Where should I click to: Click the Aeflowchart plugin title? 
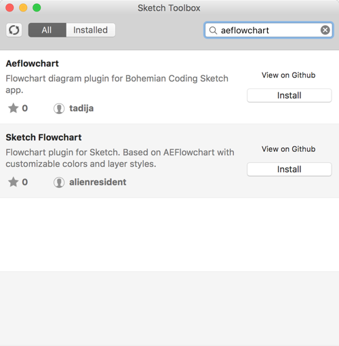33,64
